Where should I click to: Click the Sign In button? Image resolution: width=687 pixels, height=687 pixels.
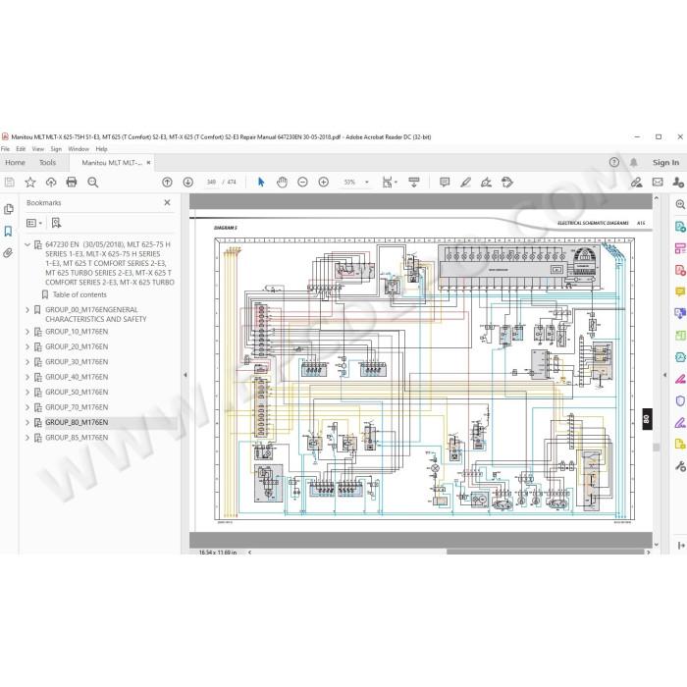(665, 162)
